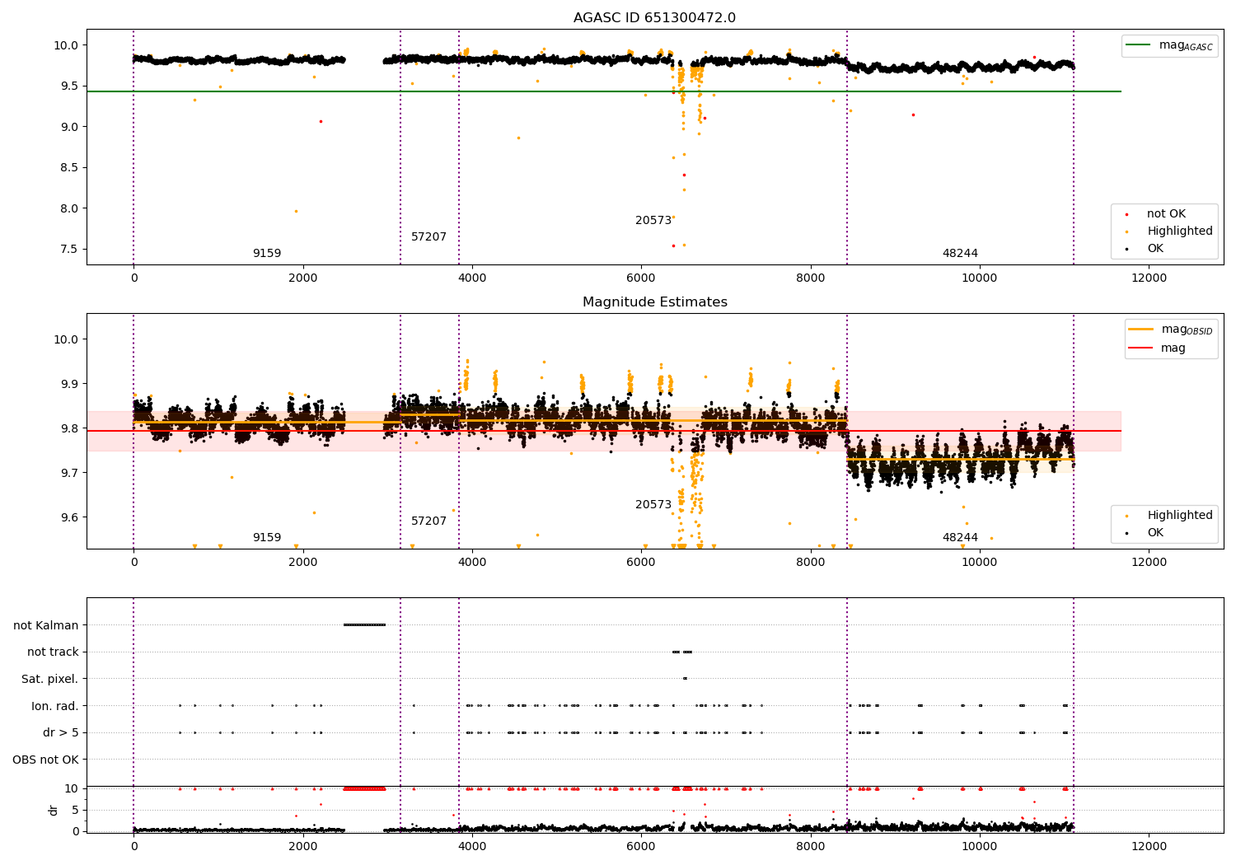Click the "not track" data markers

(x=682, y=652)
